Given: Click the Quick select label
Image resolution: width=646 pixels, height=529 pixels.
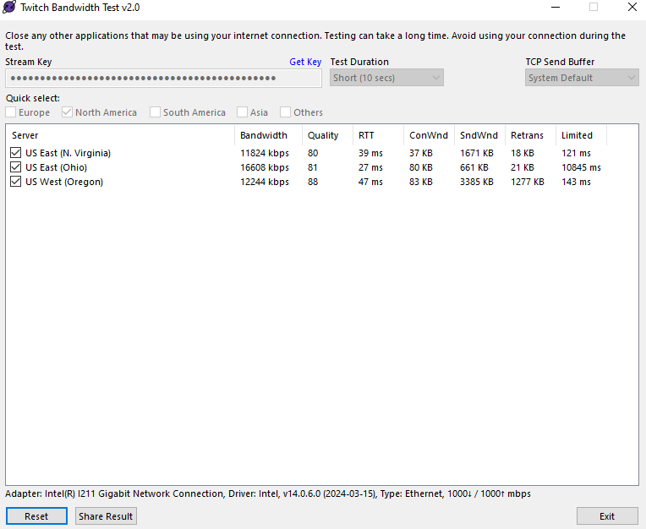Looking at the screenshot, I should [x=32, y=98].
